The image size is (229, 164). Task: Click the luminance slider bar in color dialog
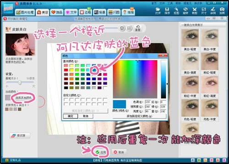pos(164,79)
